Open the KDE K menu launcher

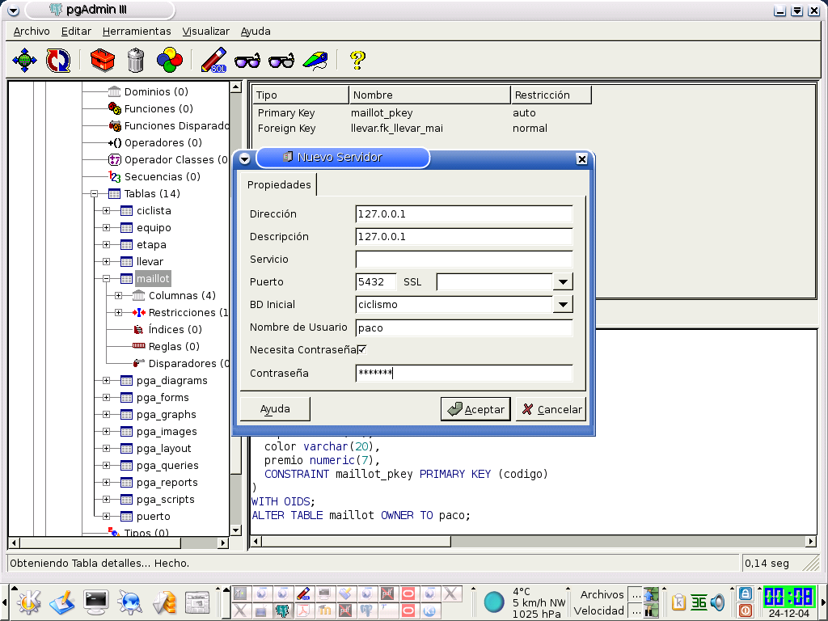pos(29,602)
